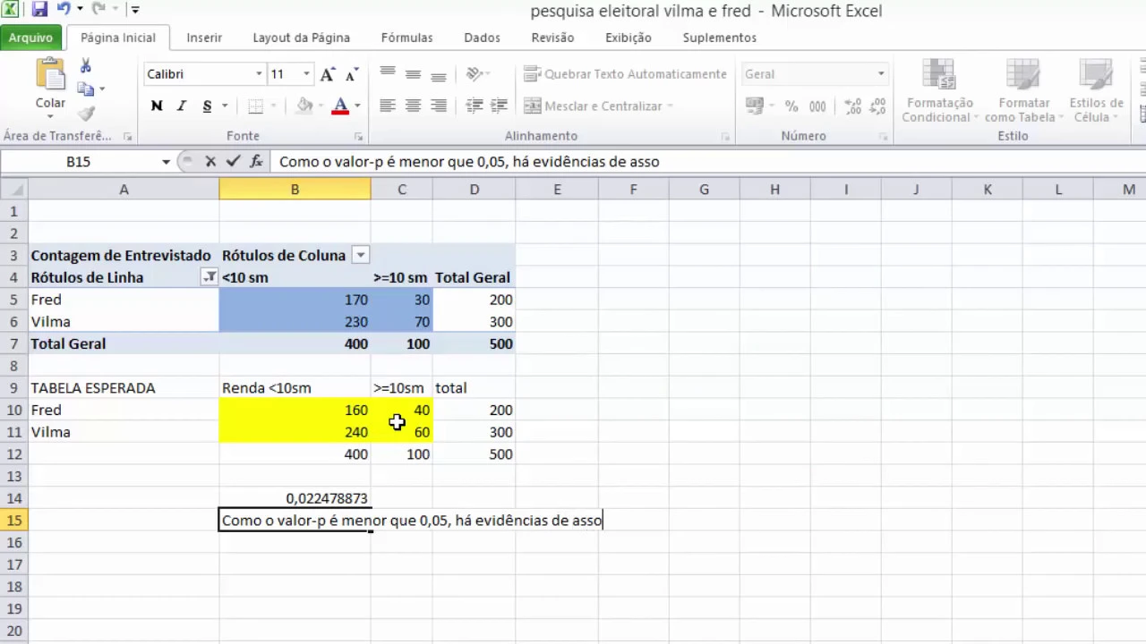Align text left

tap(388, 106)
